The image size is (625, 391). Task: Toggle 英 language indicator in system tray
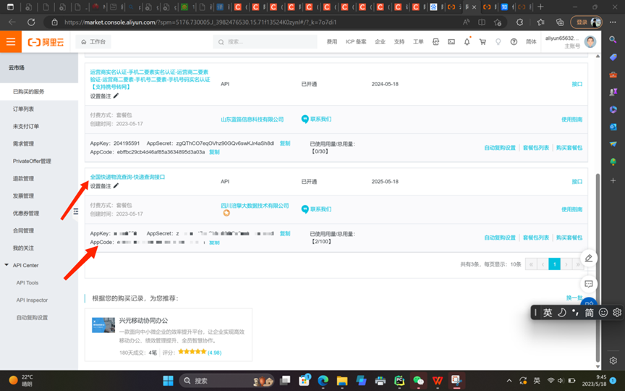(x=537, y=380)
